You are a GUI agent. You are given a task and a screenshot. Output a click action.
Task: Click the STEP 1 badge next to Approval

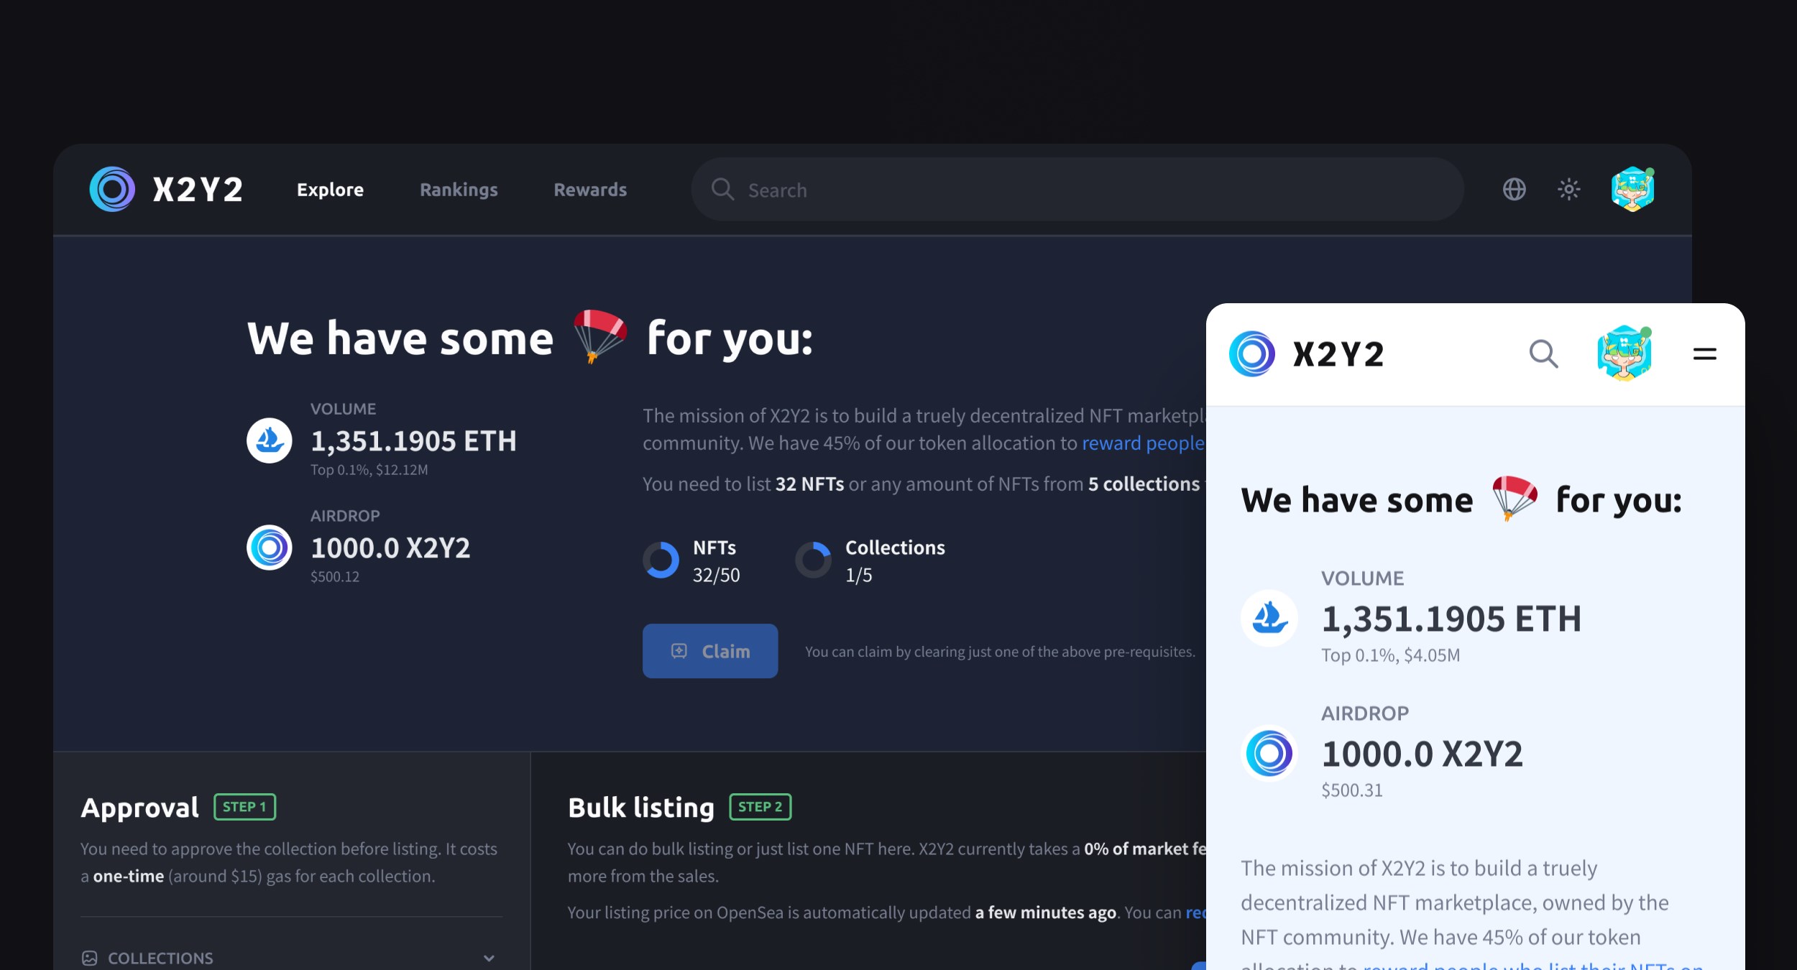(245, 807)
